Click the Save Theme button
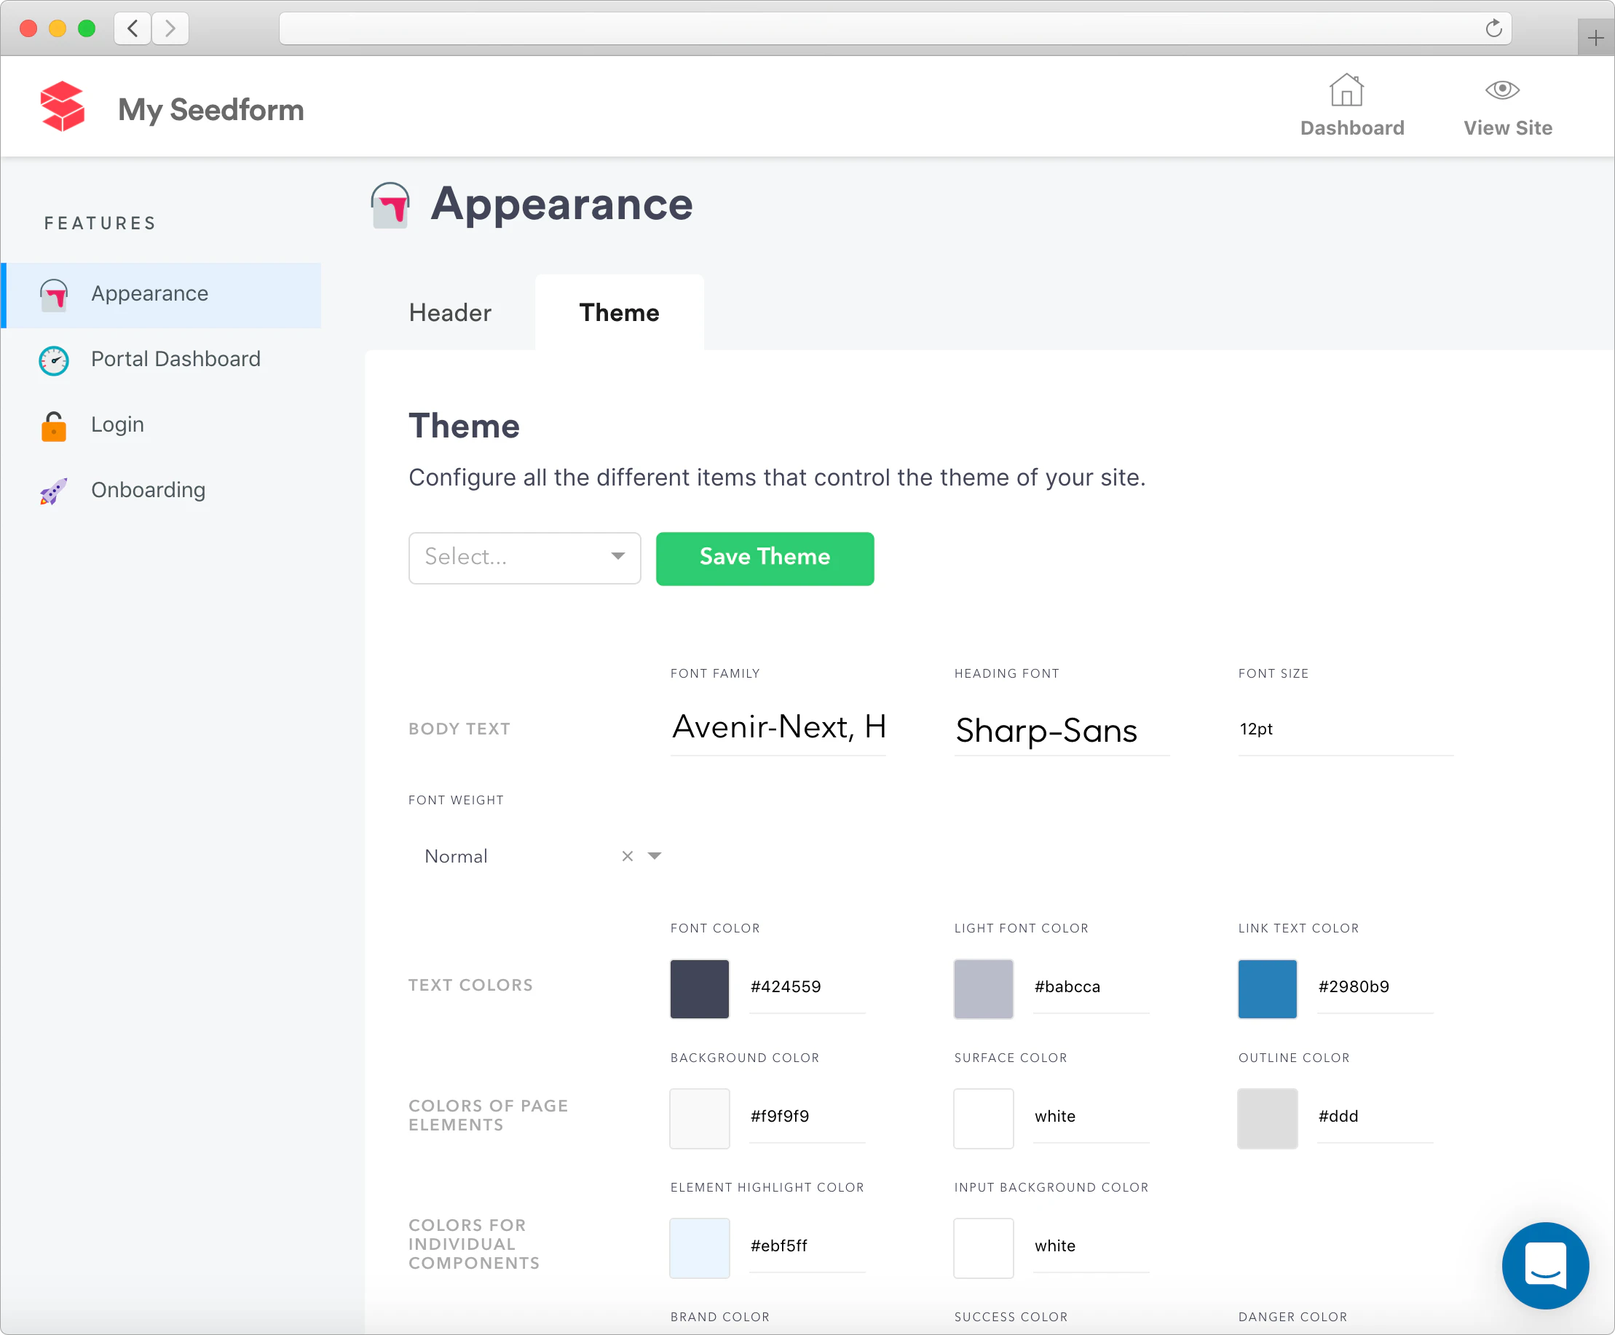The width and height of the screenshot is (1615, 1335). coord(765,558)
